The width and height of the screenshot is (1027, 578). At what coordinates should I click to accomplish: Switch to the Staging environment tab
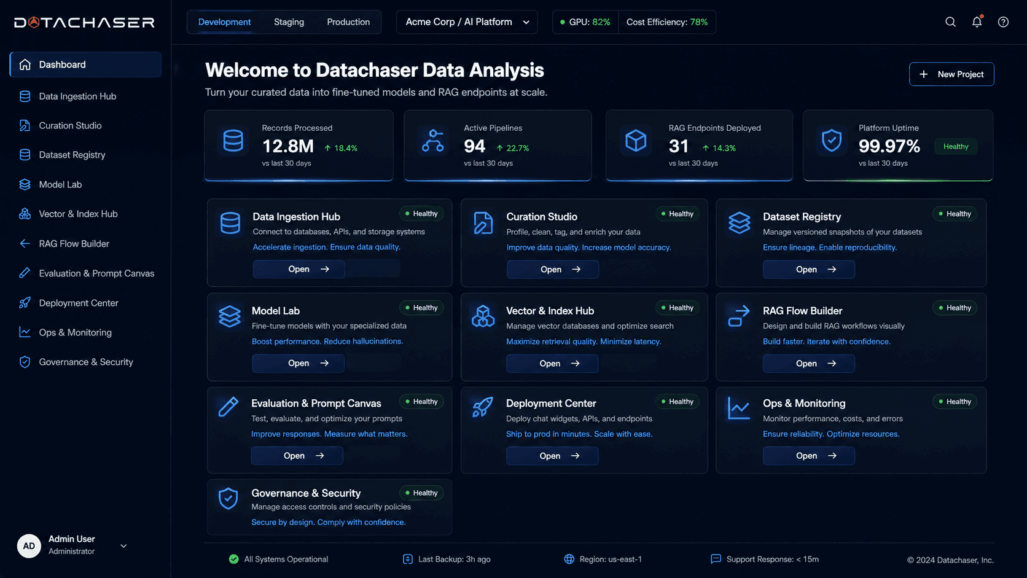pyautogui.click(x=289, y=22)
